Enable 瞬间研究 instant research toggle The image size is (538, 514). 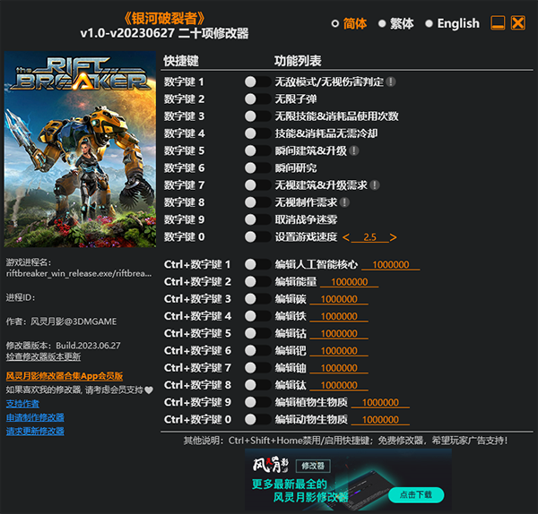click(x=257, y=168)
